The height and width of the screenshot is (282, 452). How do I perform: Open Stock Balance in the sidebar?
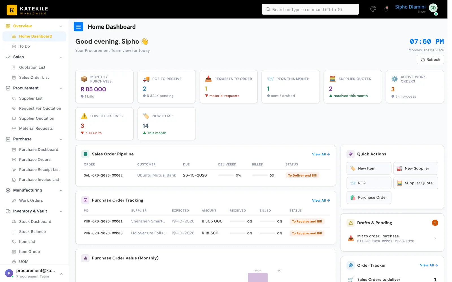[x=34, y=232]
